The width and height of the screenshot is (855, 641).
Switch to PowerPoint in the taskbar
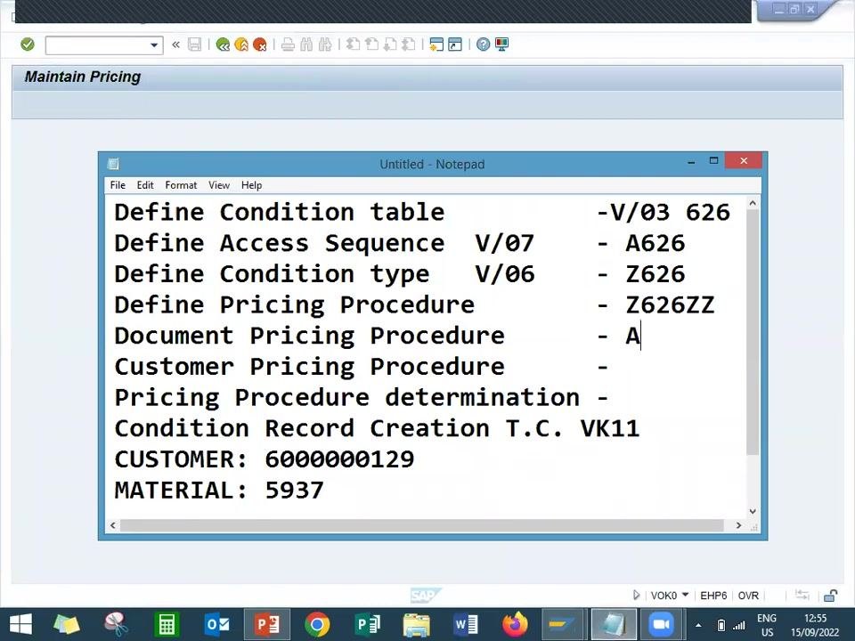[267, 625]
